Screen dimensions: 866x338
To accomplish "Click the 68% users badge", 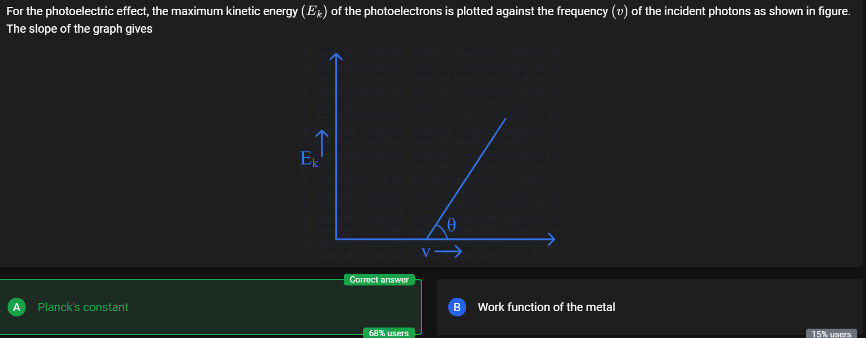I will tap(389, 333).
